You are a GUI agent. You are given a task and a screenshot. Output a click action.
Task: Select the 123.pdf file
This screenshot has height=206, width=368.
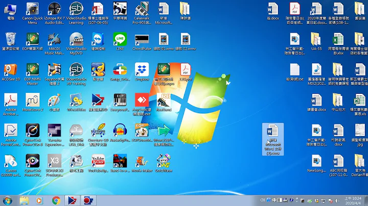[x=186, y=72]
